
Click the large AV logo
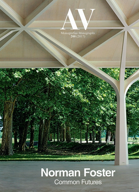[78, 19]
